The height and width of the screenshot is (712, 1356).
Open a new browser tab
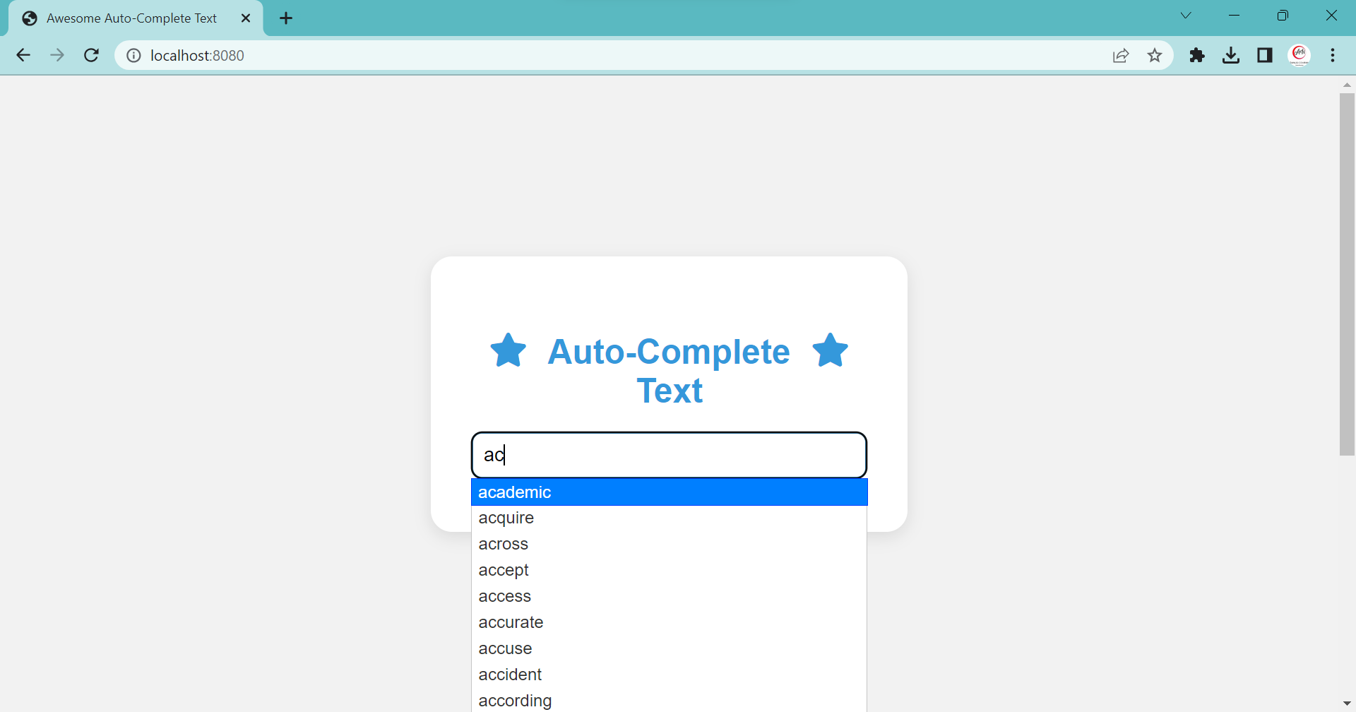(285, 18)
